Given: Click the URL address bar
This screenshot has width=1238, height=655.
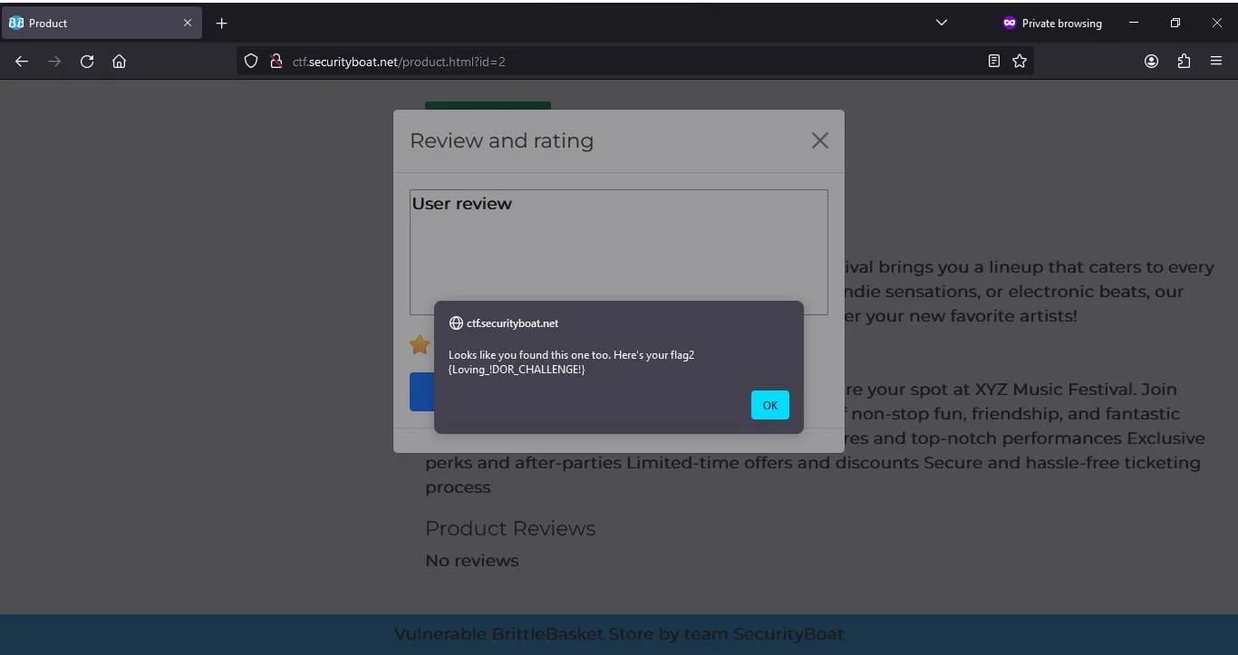Looking at the screenshot, I should coord(634,62).
